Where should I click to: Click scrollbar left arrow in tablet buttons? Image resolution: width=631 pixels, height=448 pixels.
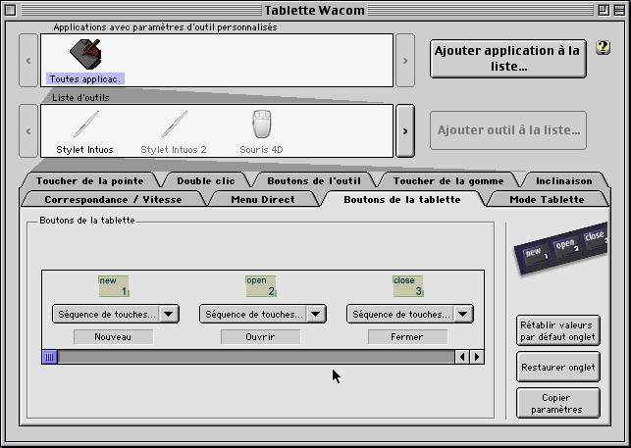click(462, 357)
